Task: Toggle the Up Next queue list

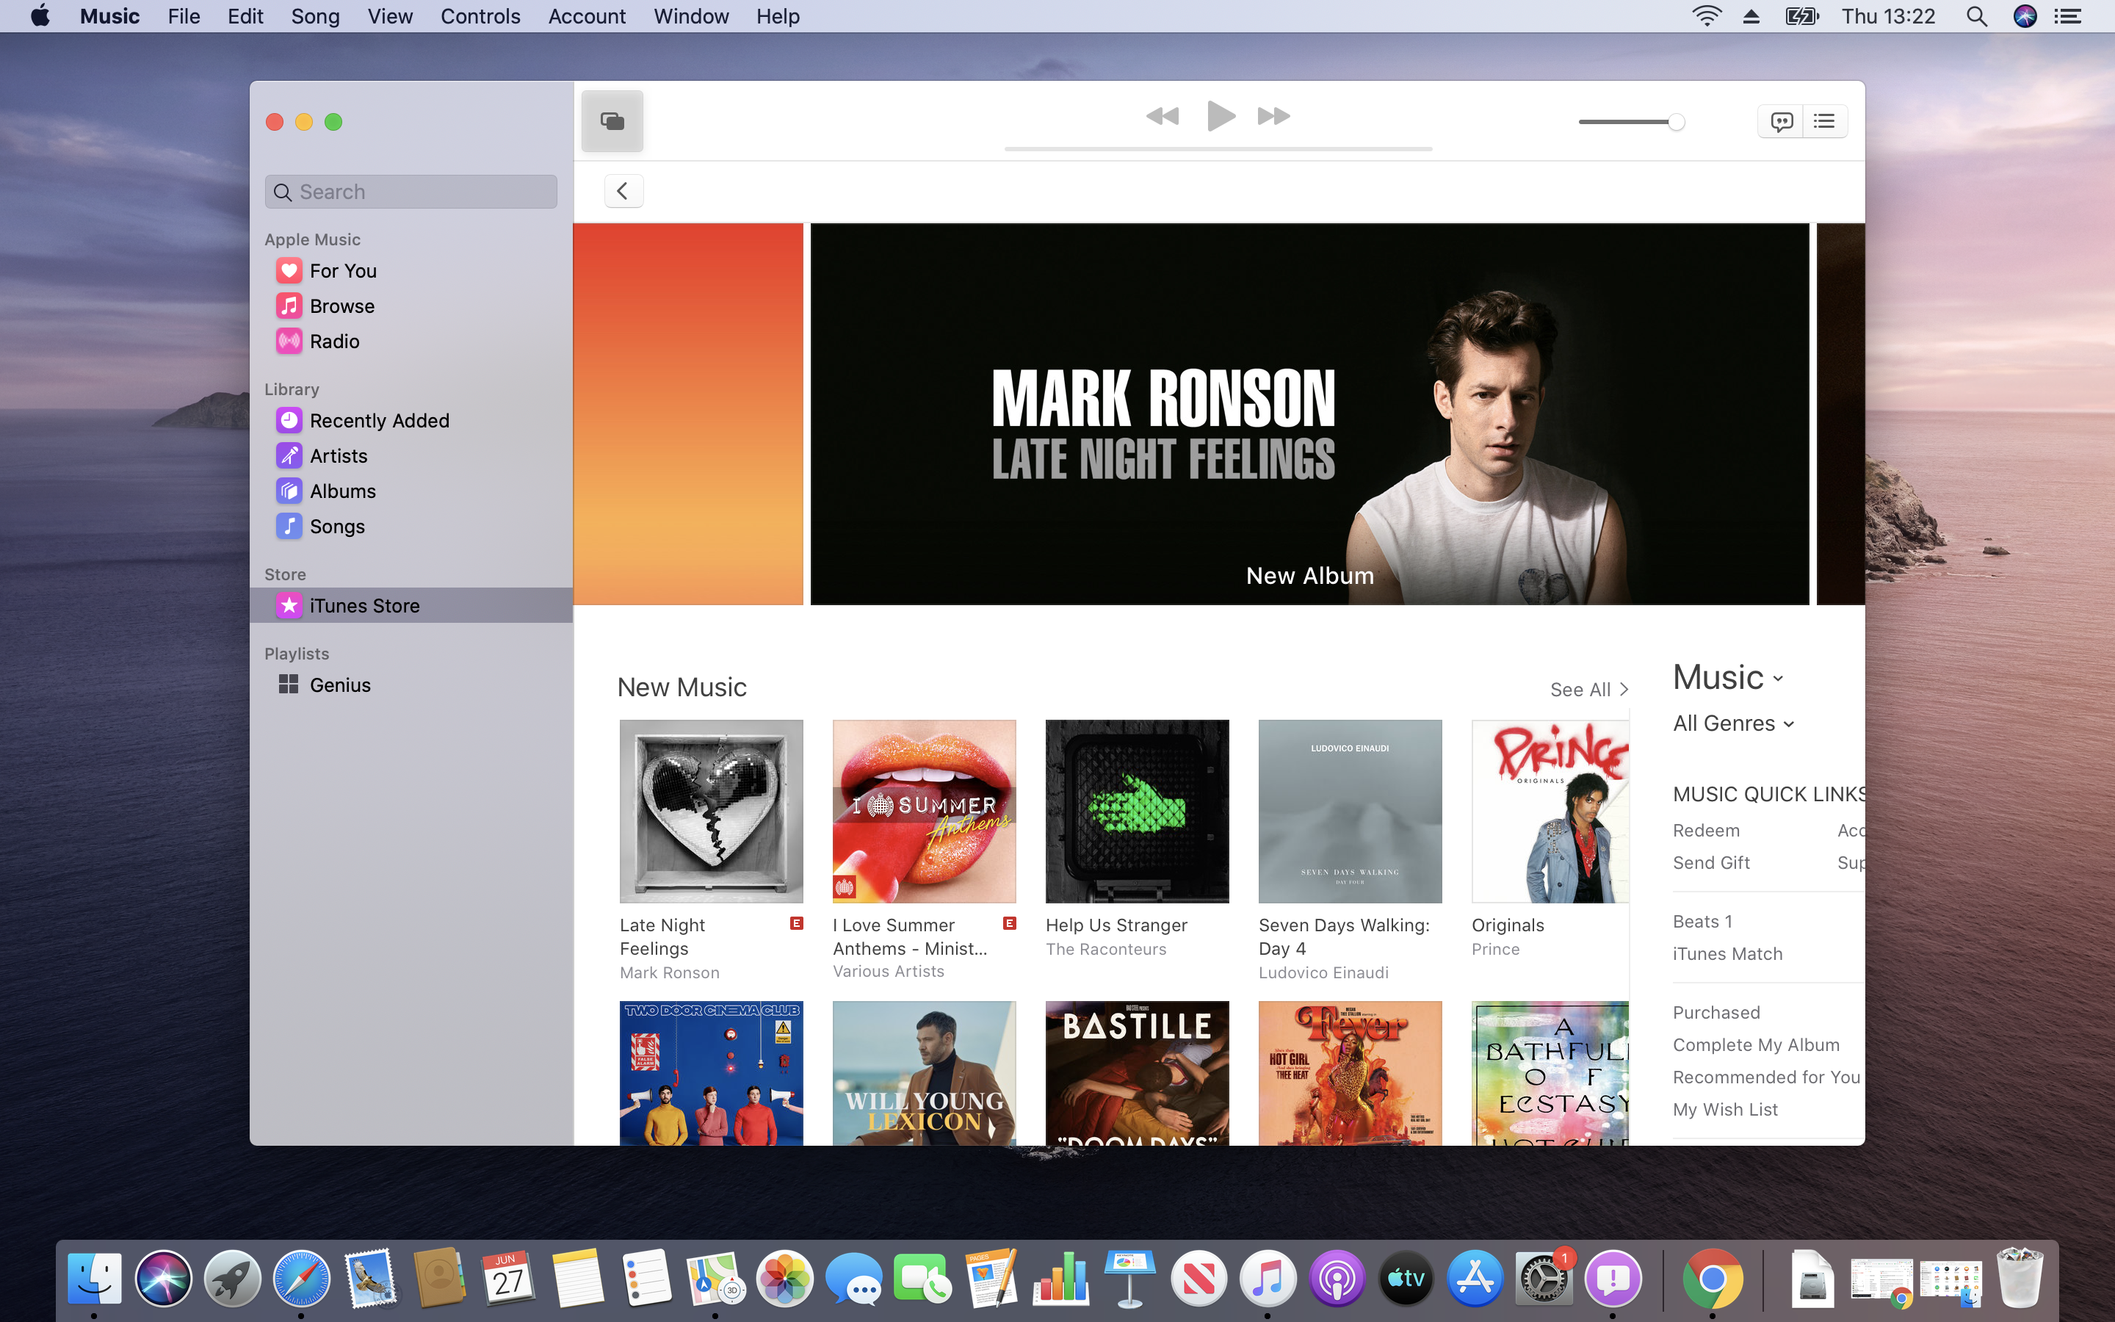Action: click(1825, 121)
